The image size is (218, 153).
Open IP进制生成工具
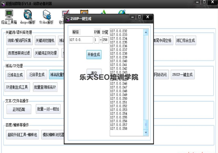[x=17, y=87]
